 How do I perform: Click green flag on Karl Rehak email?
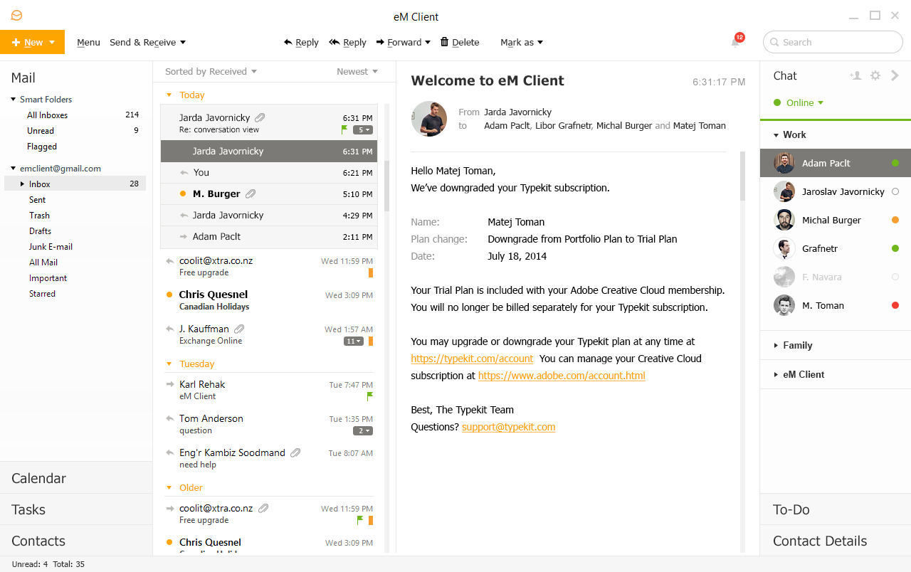pos(370,396)
